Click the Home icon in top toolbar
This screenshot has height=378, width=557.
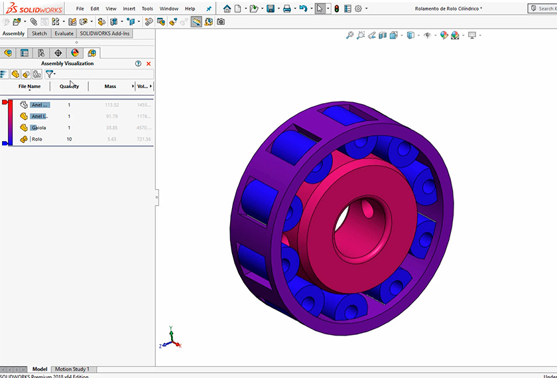tap(227, 9)
